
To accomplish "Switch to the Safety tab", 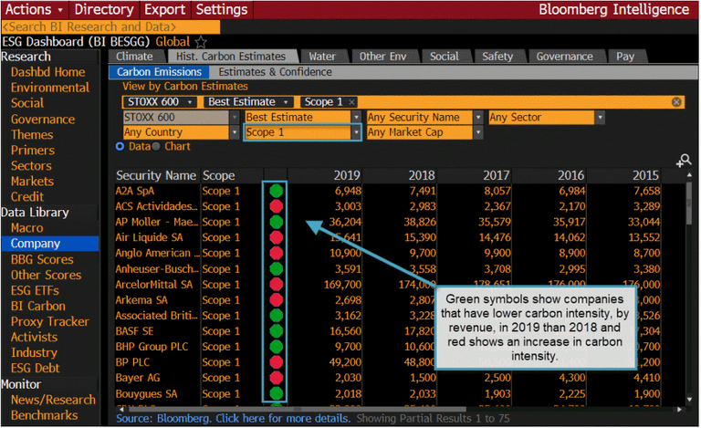I will click(x=497, y=57).
